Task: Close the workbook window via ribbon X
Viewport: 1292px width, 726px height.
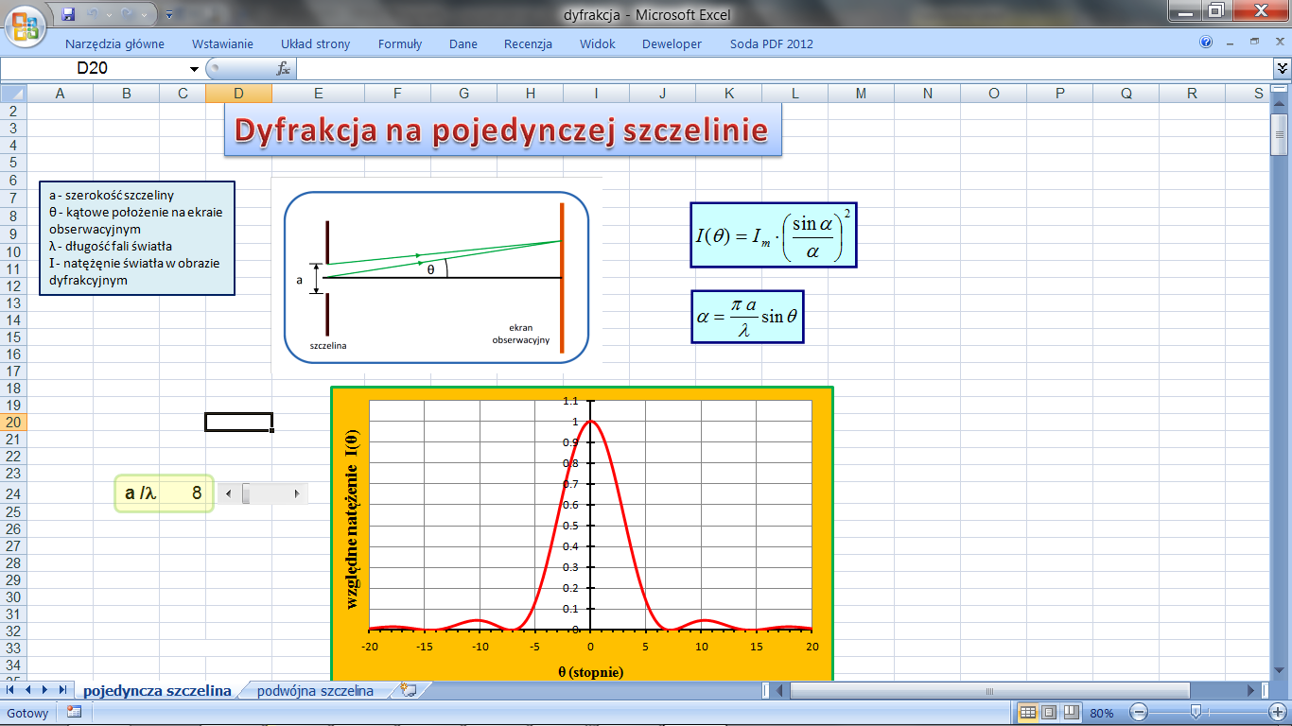Action: 1279,43
